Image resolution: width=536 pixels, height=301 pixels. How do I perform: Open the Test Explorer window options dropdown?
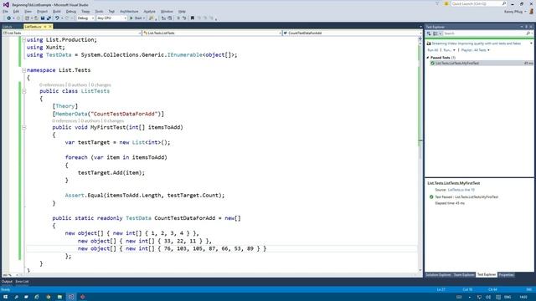pos(522,27)
